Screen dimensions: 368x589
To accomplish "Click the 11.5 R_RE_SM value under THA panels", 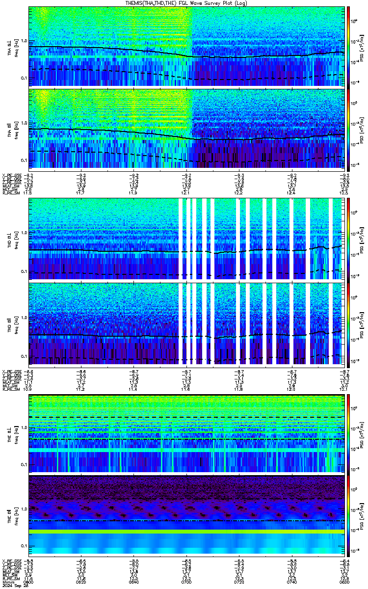I will pos(28,193).
